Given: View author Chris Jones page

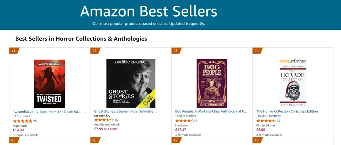Looking at the screenshot, I should (x=21, y=116).
